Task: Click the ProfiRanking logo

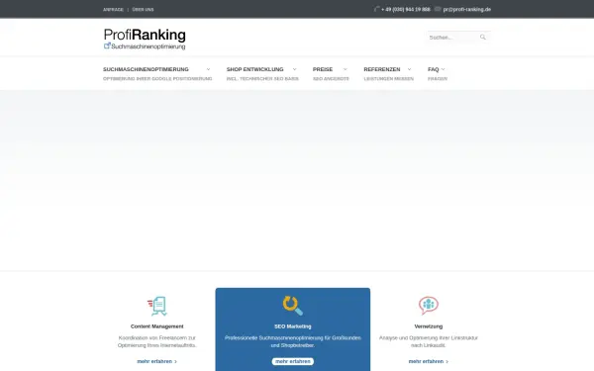Action: [145, 39]
